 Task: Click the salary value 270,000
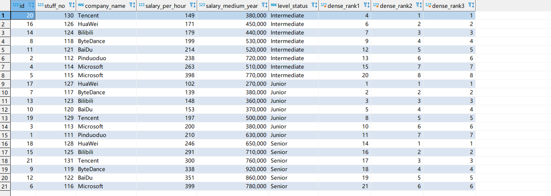pos(233,84)
